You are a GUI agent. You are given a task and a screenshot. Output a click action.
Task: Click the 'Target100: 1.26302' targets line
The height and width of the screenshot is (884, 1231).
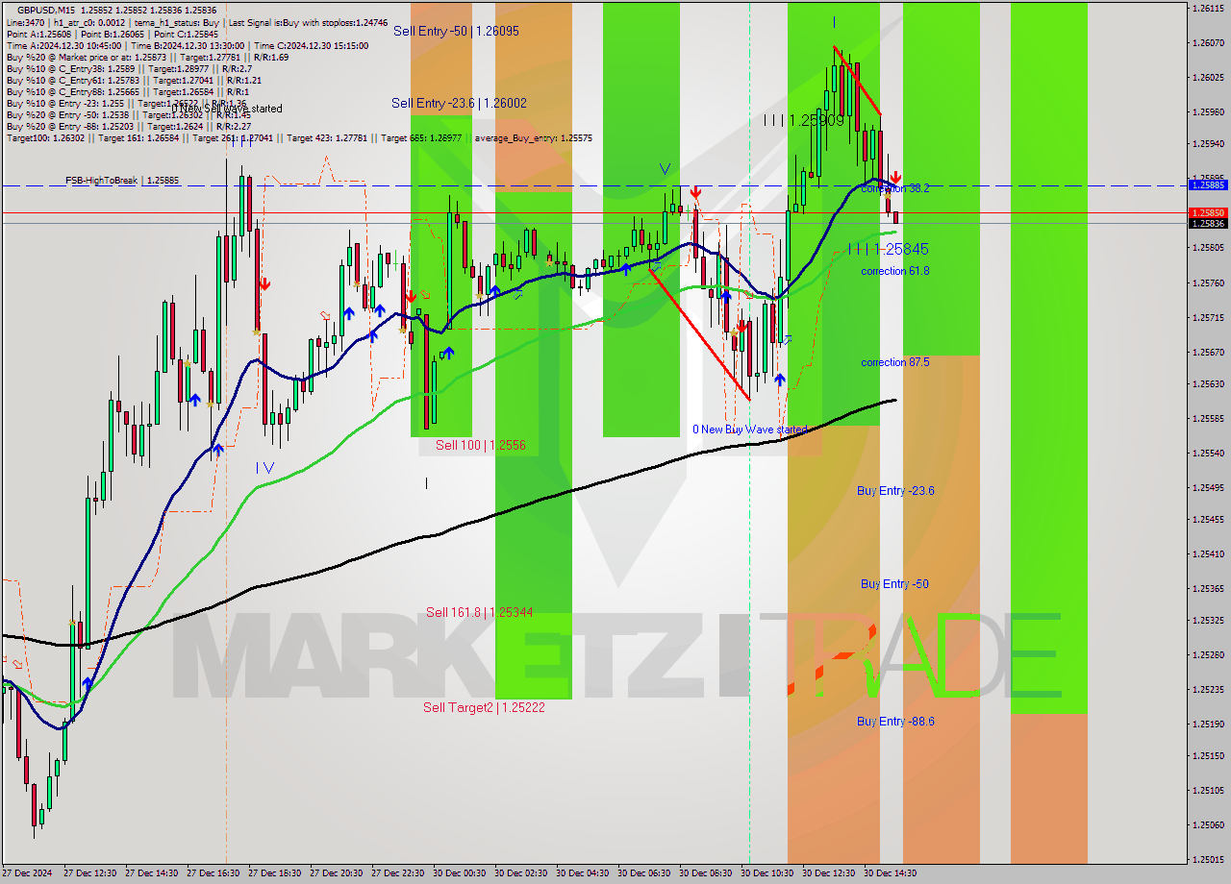299,137
